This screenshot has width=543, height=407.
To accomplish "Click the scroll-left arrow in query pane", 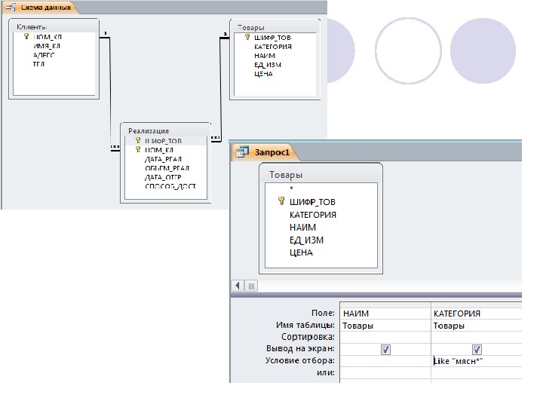I will pos(238,286).
